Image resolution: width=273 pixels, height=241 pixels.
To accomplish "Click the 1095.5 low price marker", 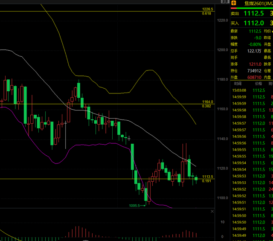I will point(134,206).
